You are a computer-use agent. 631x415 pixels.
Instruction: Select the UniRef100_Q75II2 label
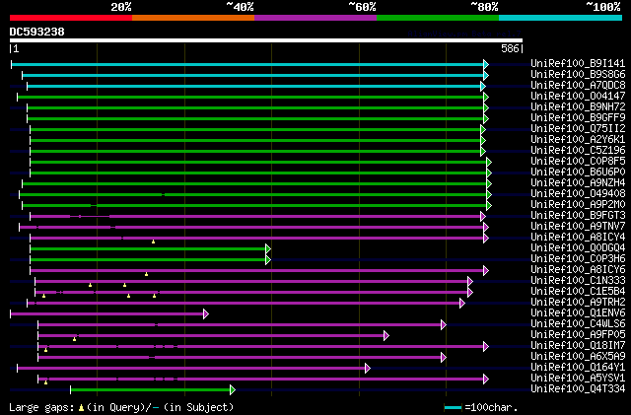pyautogui.click(x=578, y=128)
